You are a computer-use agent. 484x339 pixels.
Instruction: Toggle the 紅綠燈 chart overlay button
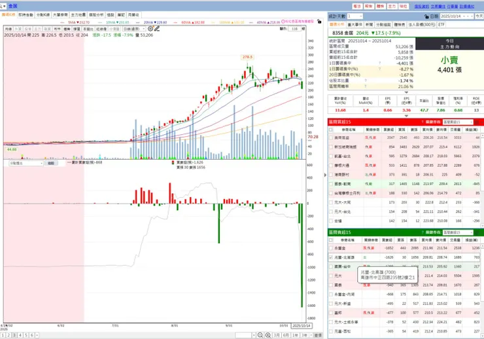101,29
